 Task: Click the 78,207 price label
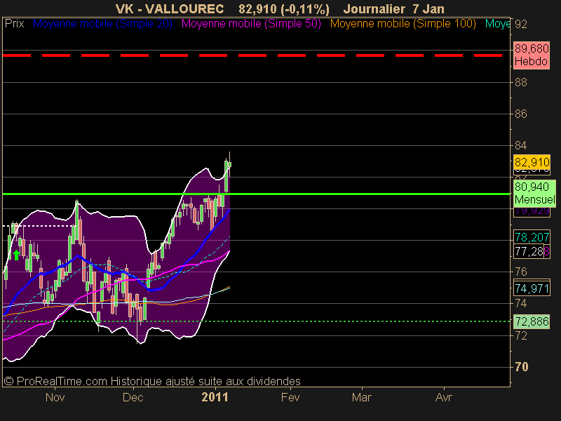(532, 237)
